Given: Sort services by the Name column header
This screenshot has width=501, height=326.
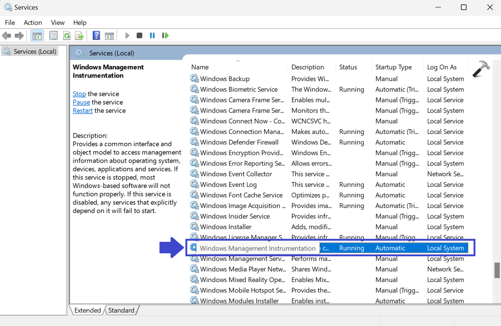Looking at the screenshot, I should (x=200, y=67).
